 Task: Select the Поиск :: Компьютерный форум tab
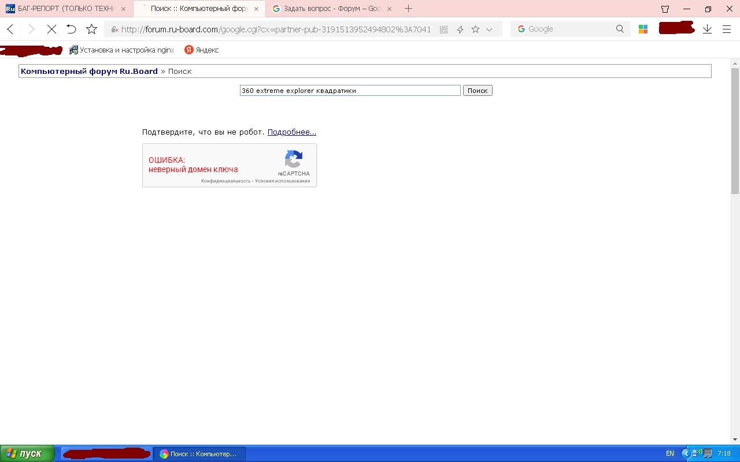199,9
